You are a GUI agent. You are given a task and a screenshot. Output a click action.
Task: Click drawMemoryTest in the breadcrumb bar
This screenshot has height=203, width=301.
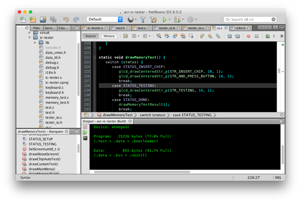click(x=117, y=115)
